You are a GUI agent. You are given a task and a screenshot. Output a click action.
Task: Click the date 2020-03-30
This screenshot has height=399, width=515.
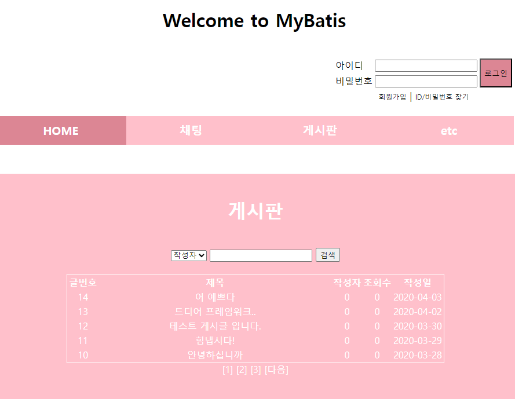coord(418,326)
